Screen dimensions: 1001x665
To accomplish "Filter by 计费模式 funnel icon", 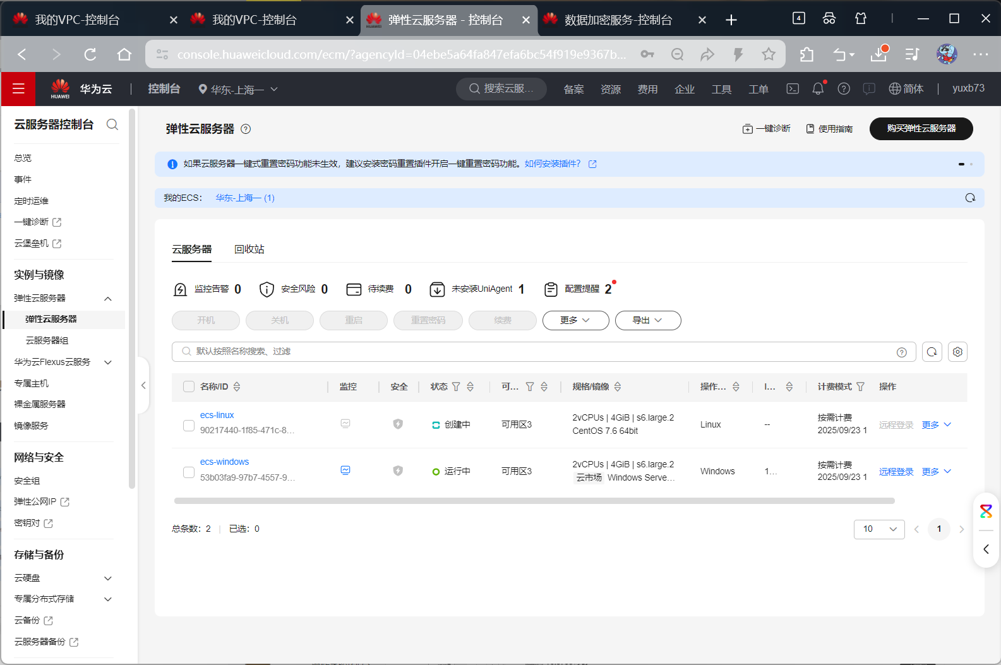I will pyautogui.click(x=860, y=386).
